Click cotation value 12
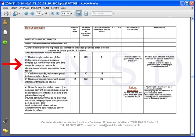Viewport: 195px width, 137px height. coord(75,74)
